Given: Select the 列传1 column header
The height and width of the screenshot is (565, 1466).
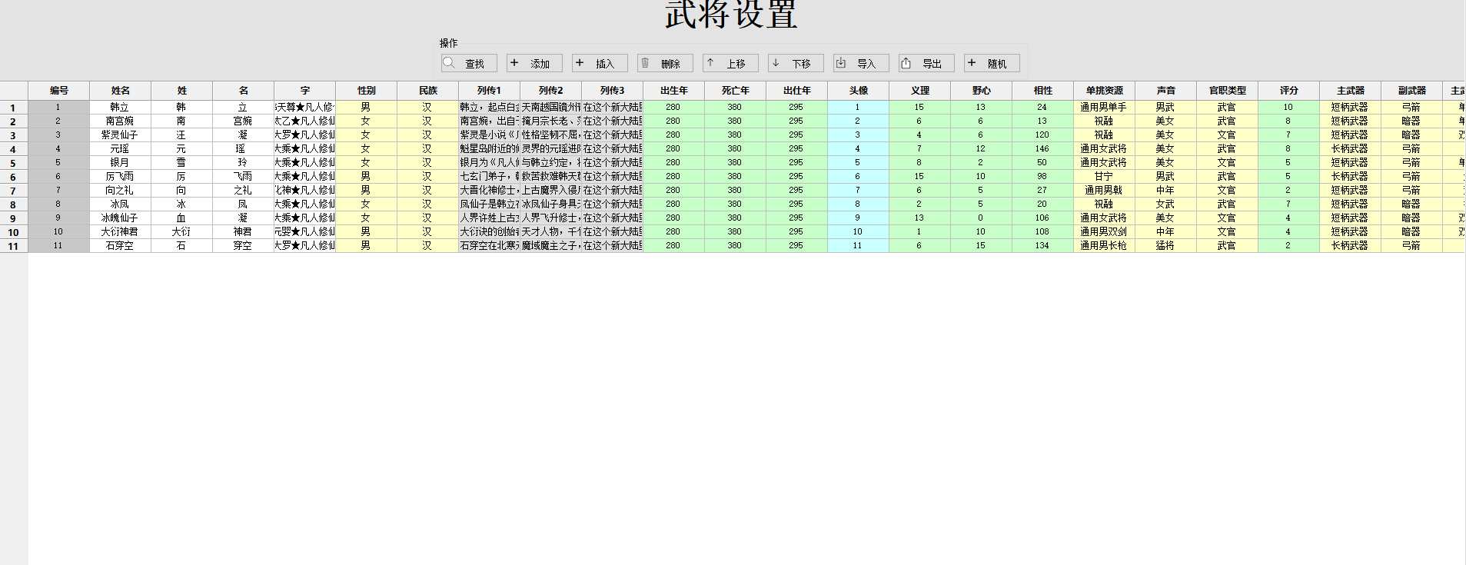Looking at the screenshot, I should tap(490, 91).
